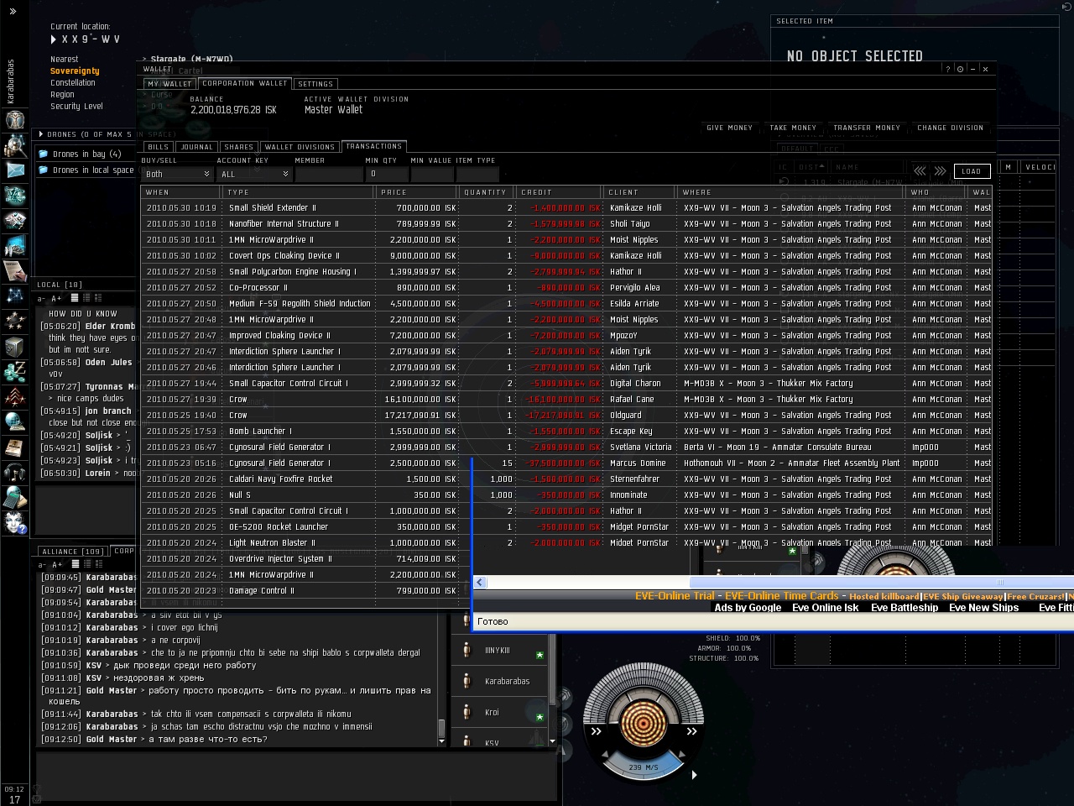Click Drones in local space folder icon
The width and height of the screenshot is (1074, 806).
[x=43, y=170]
